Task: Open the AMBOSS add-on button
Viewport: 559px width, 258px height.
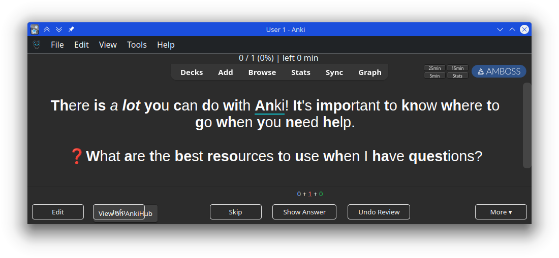Action: pyautogui.click(x=499, y=71)
